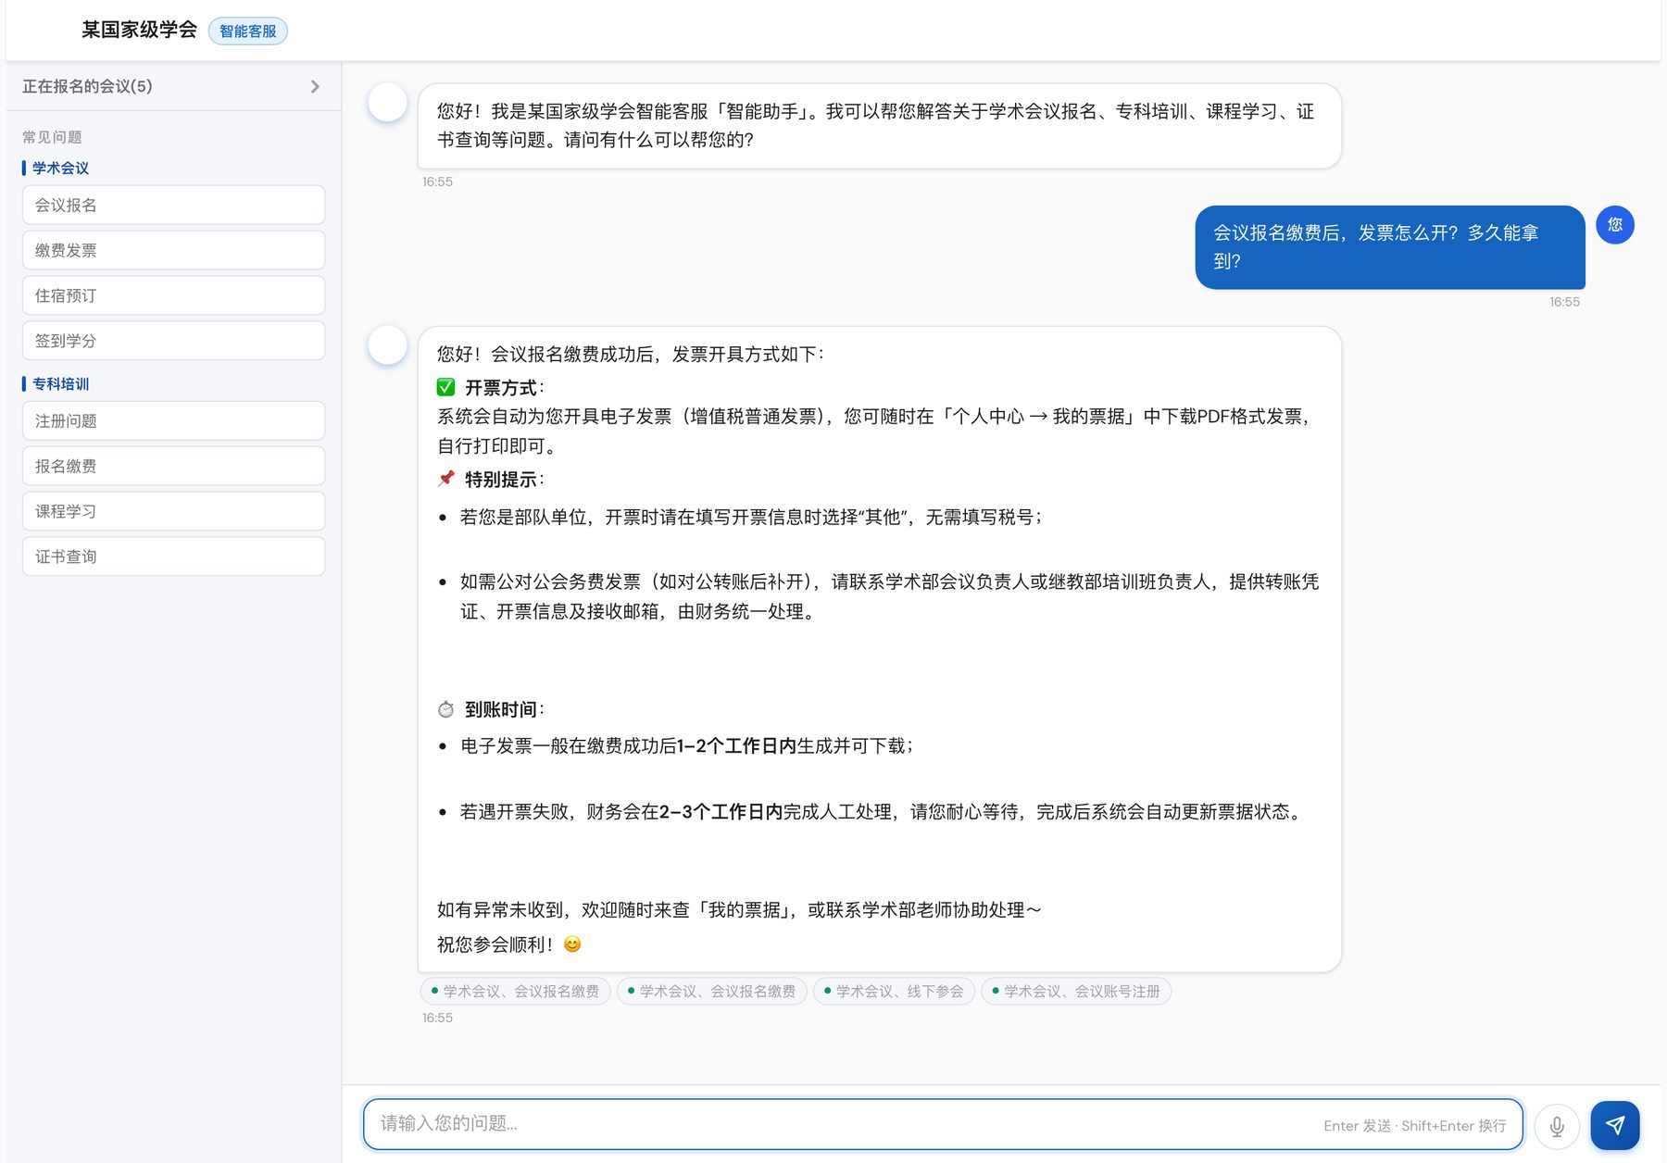The height and width of the screenshot is (1163, 1667).
Task: Select 报名缴费 under 专科培训
Action: tap(173, 466)
